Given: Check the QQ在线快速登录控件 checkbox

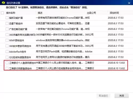Looking at the screenshot, I should (7, 57).
